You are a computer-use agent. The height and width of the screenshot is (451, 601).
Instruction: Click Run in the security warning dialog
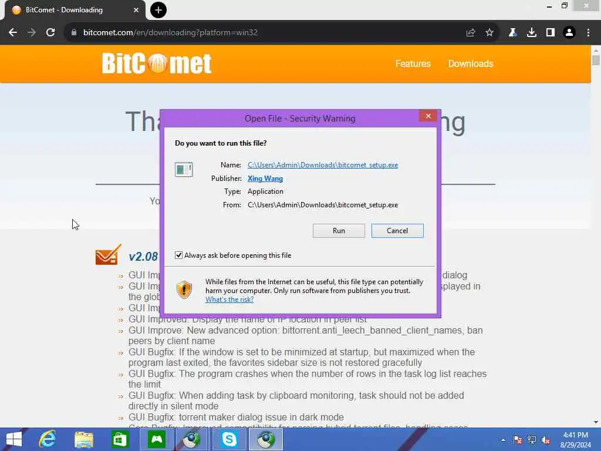[339, 231]
